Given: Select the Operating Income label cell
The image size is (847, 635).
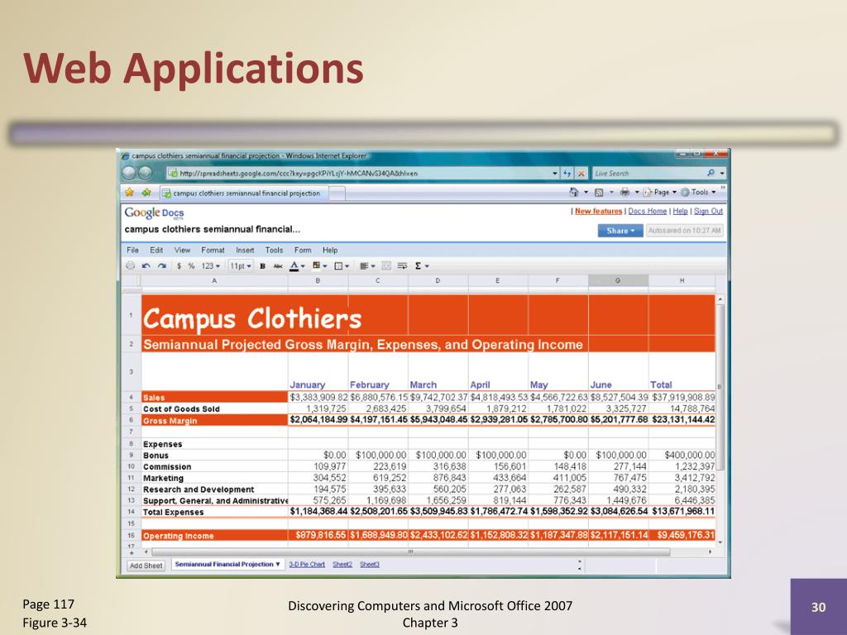Looking at the screenshot, I should (214, 536).
